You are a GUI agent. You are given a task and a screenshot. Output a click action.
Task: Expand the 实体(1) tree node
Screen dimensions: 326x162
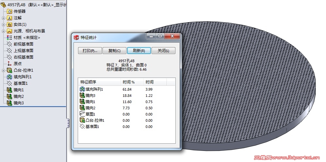(x=3, y=25)
